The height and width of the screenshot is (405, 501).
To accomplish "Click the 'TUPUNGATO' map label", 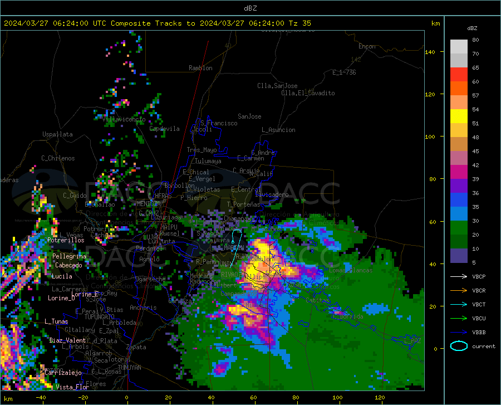I will [x=100, y=317].
